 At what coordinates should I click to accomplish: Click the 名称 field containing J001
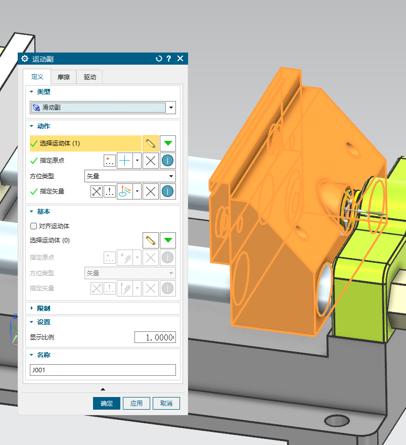[x=103, y=370]
